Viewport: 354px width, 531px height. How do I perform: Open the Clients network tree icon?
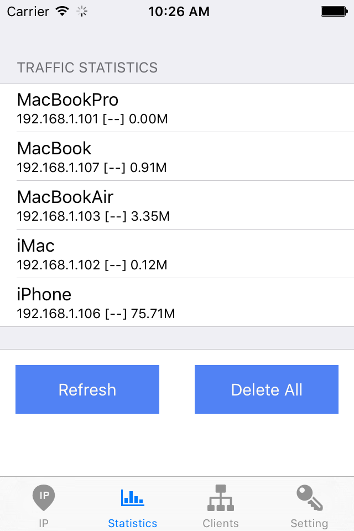click(221, 498)
